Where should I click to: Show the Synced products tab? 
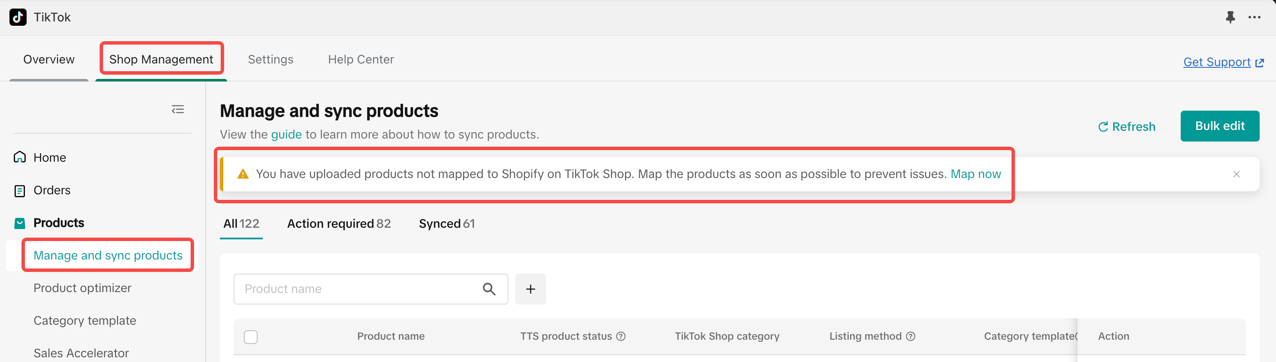click(x=447, y=223)
